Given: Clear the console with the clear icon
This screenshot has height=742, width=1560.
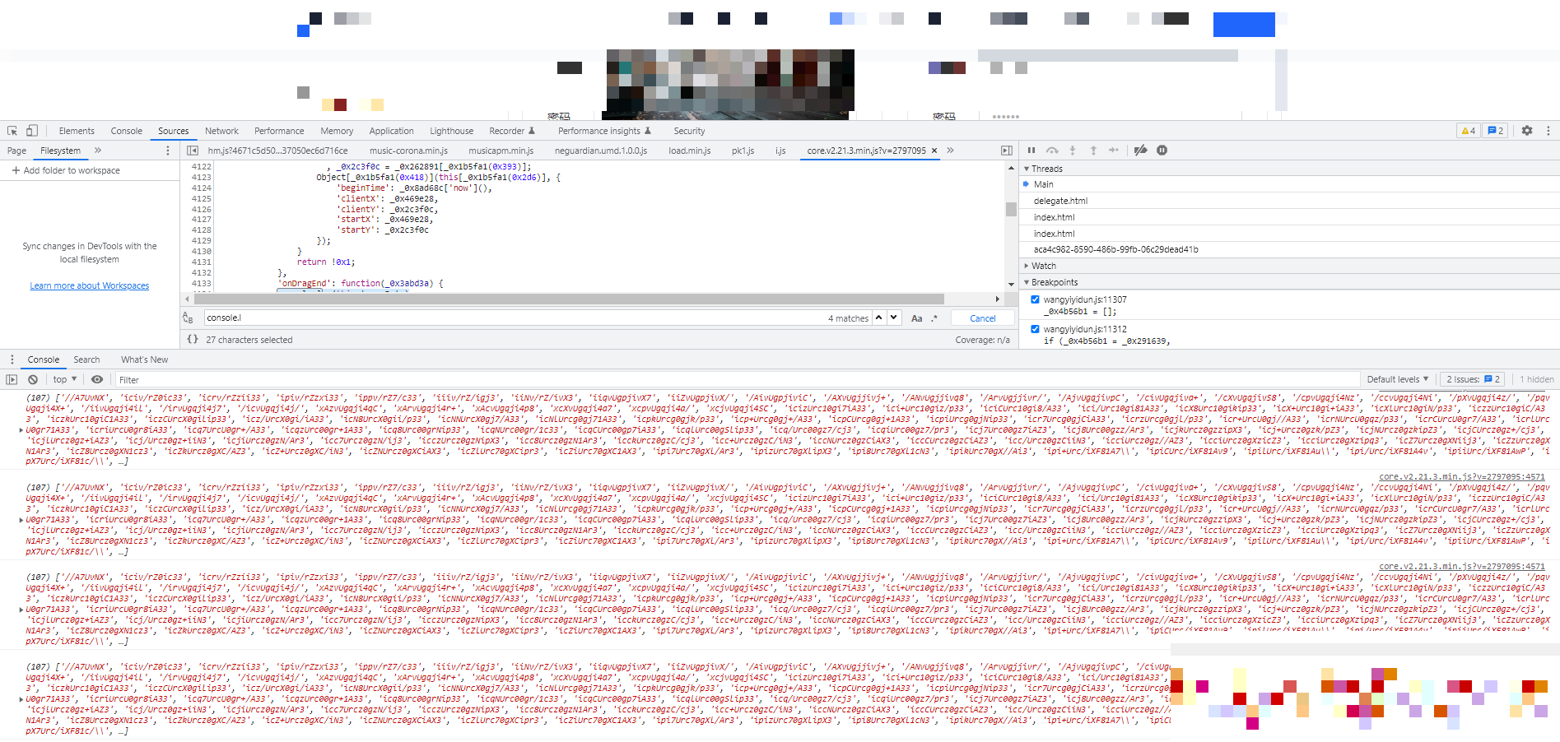Looking at the screenshot, I should [33, 380].
